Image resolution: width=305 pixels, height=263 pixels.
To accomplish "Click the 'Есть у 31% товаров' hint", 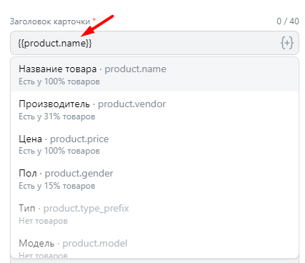I will click(x=57, y=116).
